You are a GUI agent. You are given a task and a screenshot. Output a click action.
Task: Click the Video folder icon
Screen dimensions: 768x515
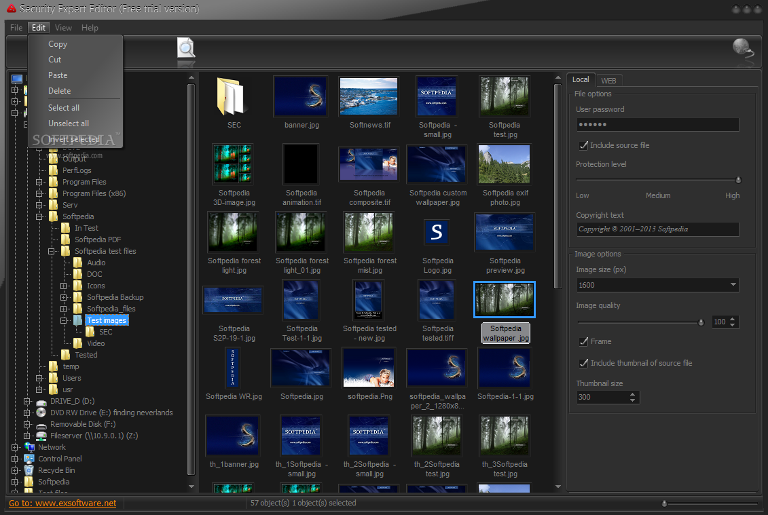point(78,343)
